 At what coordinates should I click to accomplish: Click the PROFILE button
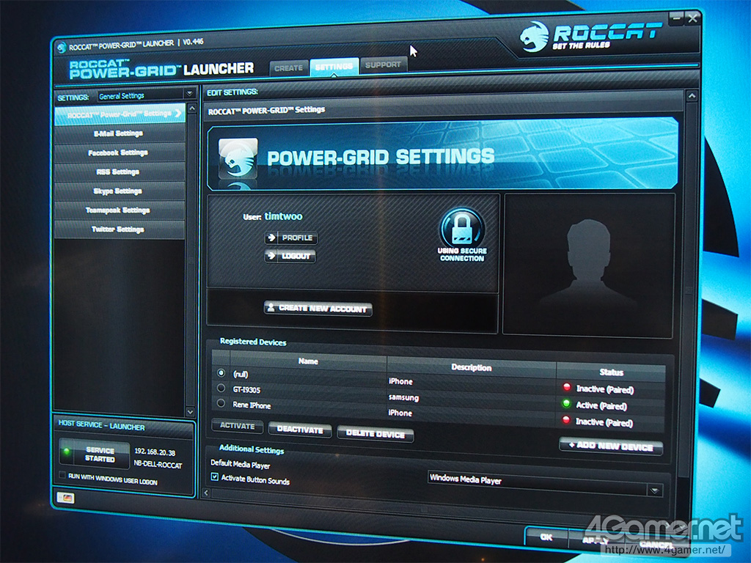pyautogui.click(x=290, y=238)
